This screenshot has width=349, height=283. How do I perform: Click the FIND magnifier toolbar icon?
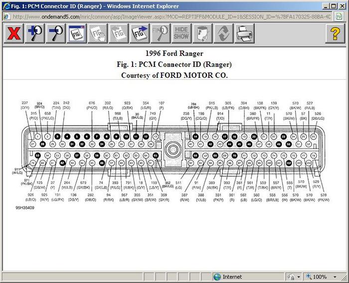pos(161,33)
